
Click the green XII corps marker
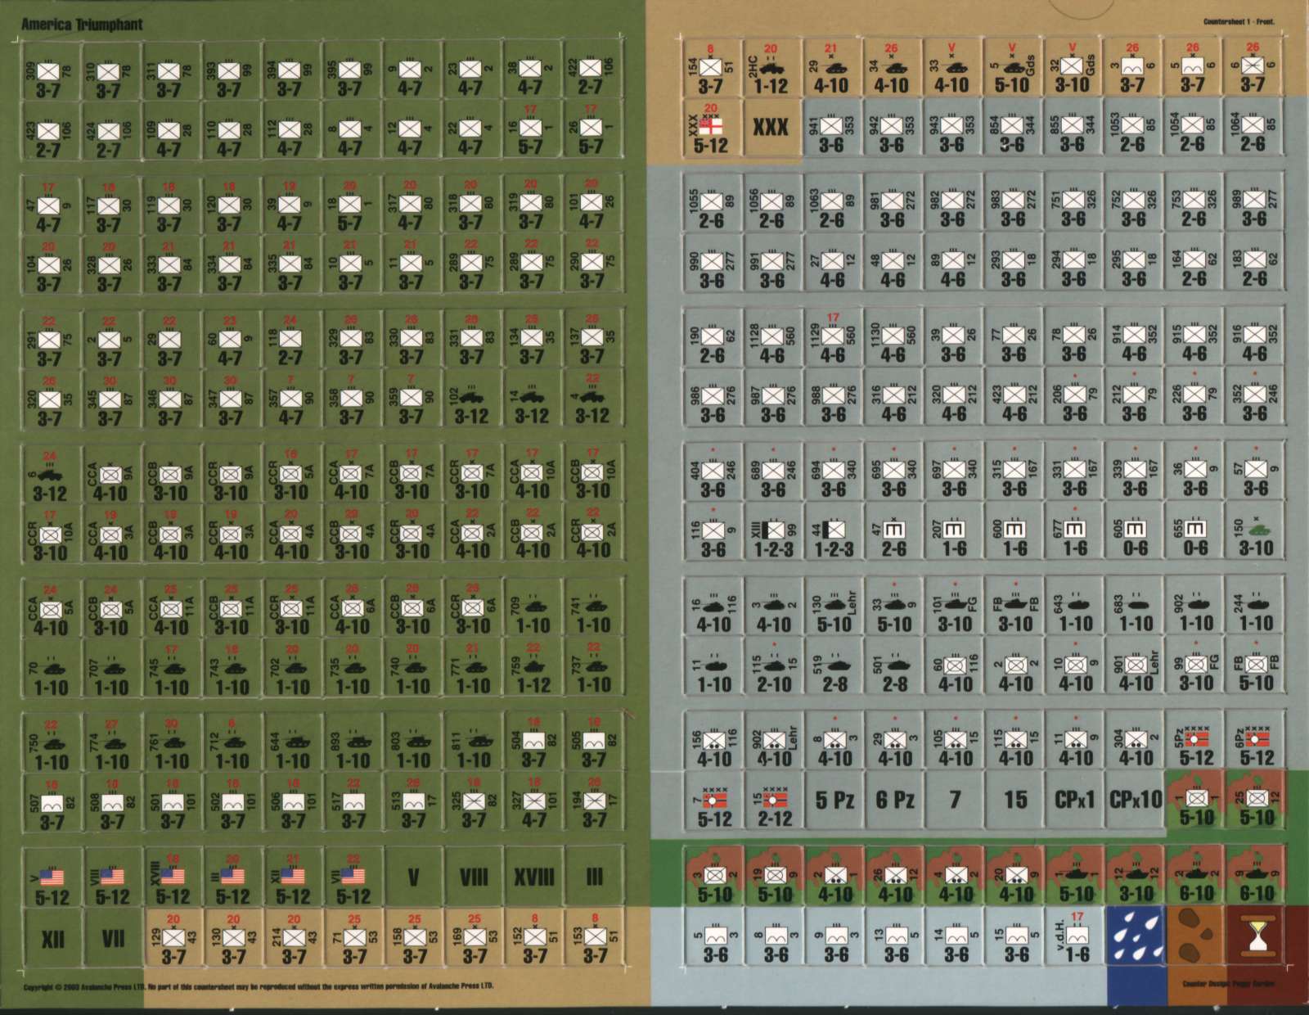click(x=52, y=939)
